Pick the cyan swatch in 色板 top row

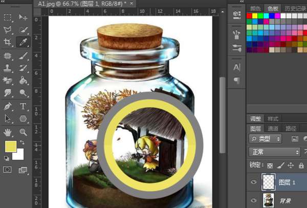(x=266, y=16)
